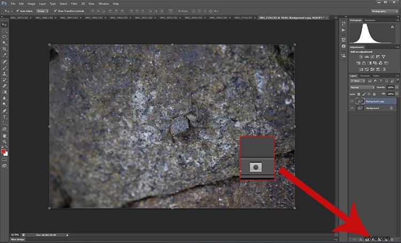Select the Eraser tool
The image size is (401, 243).
(4, 86)
